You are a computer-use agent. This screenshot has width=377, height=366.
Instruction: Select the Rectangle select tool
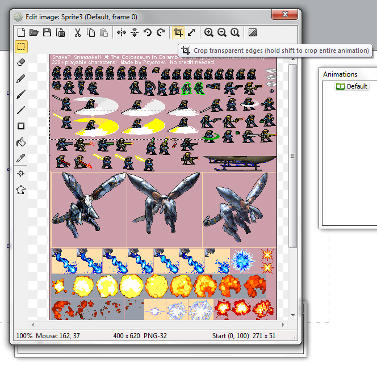click(x=21, y=47)
